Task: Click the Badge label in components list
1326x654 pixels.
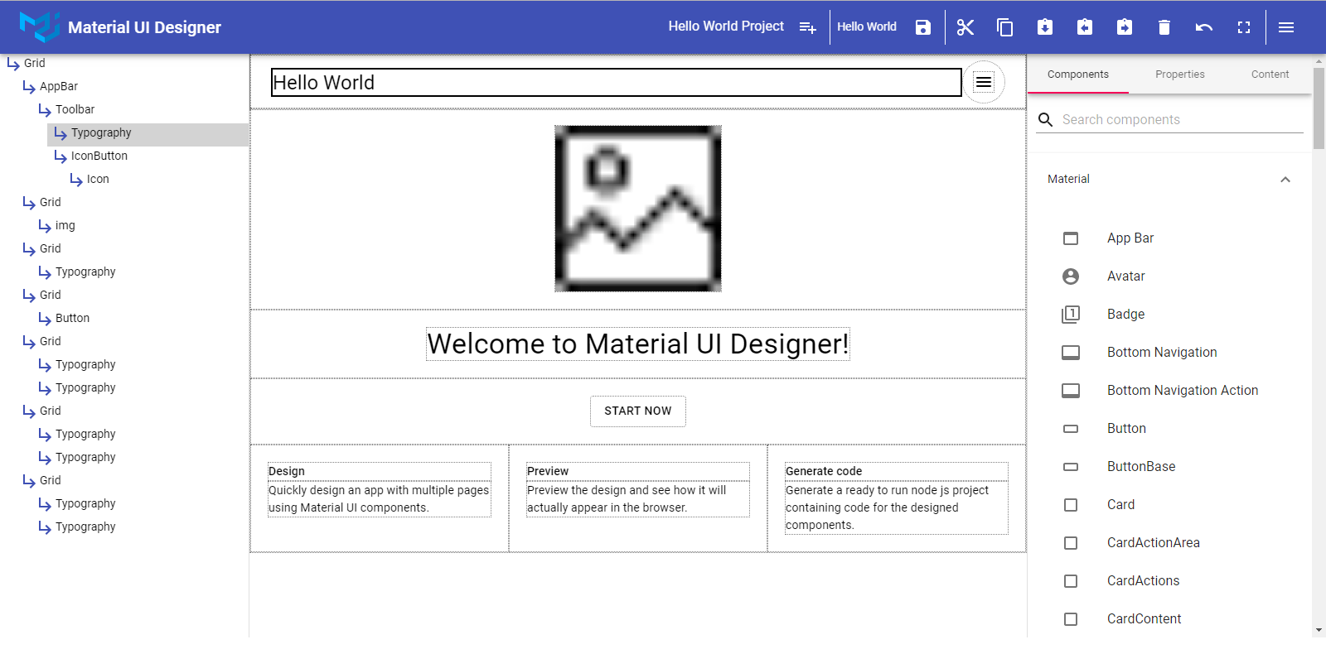Action: pyautogui.click(x=1125, y=315)
